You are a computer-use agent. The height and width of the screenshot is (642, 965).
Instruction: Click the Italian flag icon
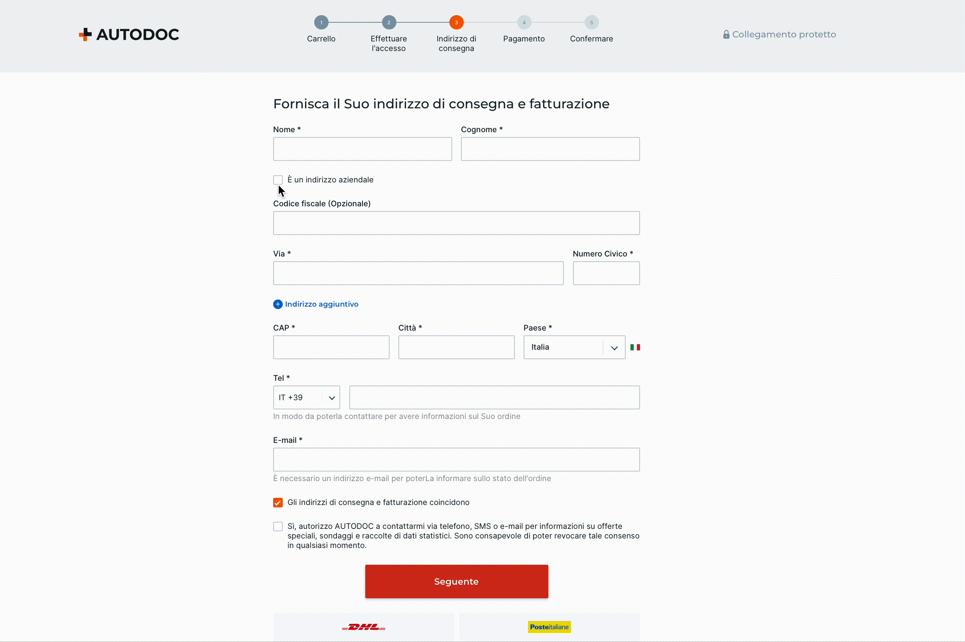(635, 347)
